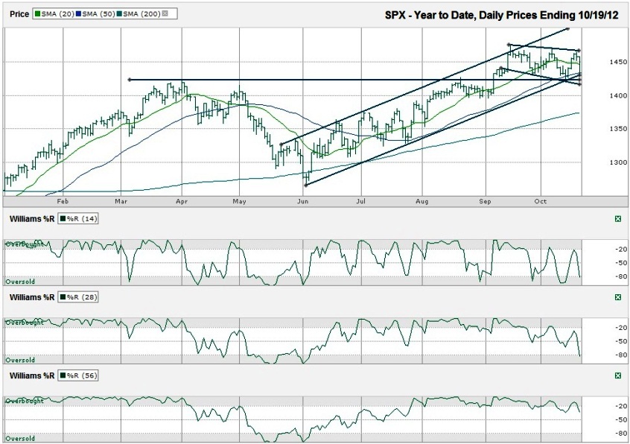Viewport: 630px width, 444px height.
Task: Click the May month label on the time axis
Action: point(240,201)
